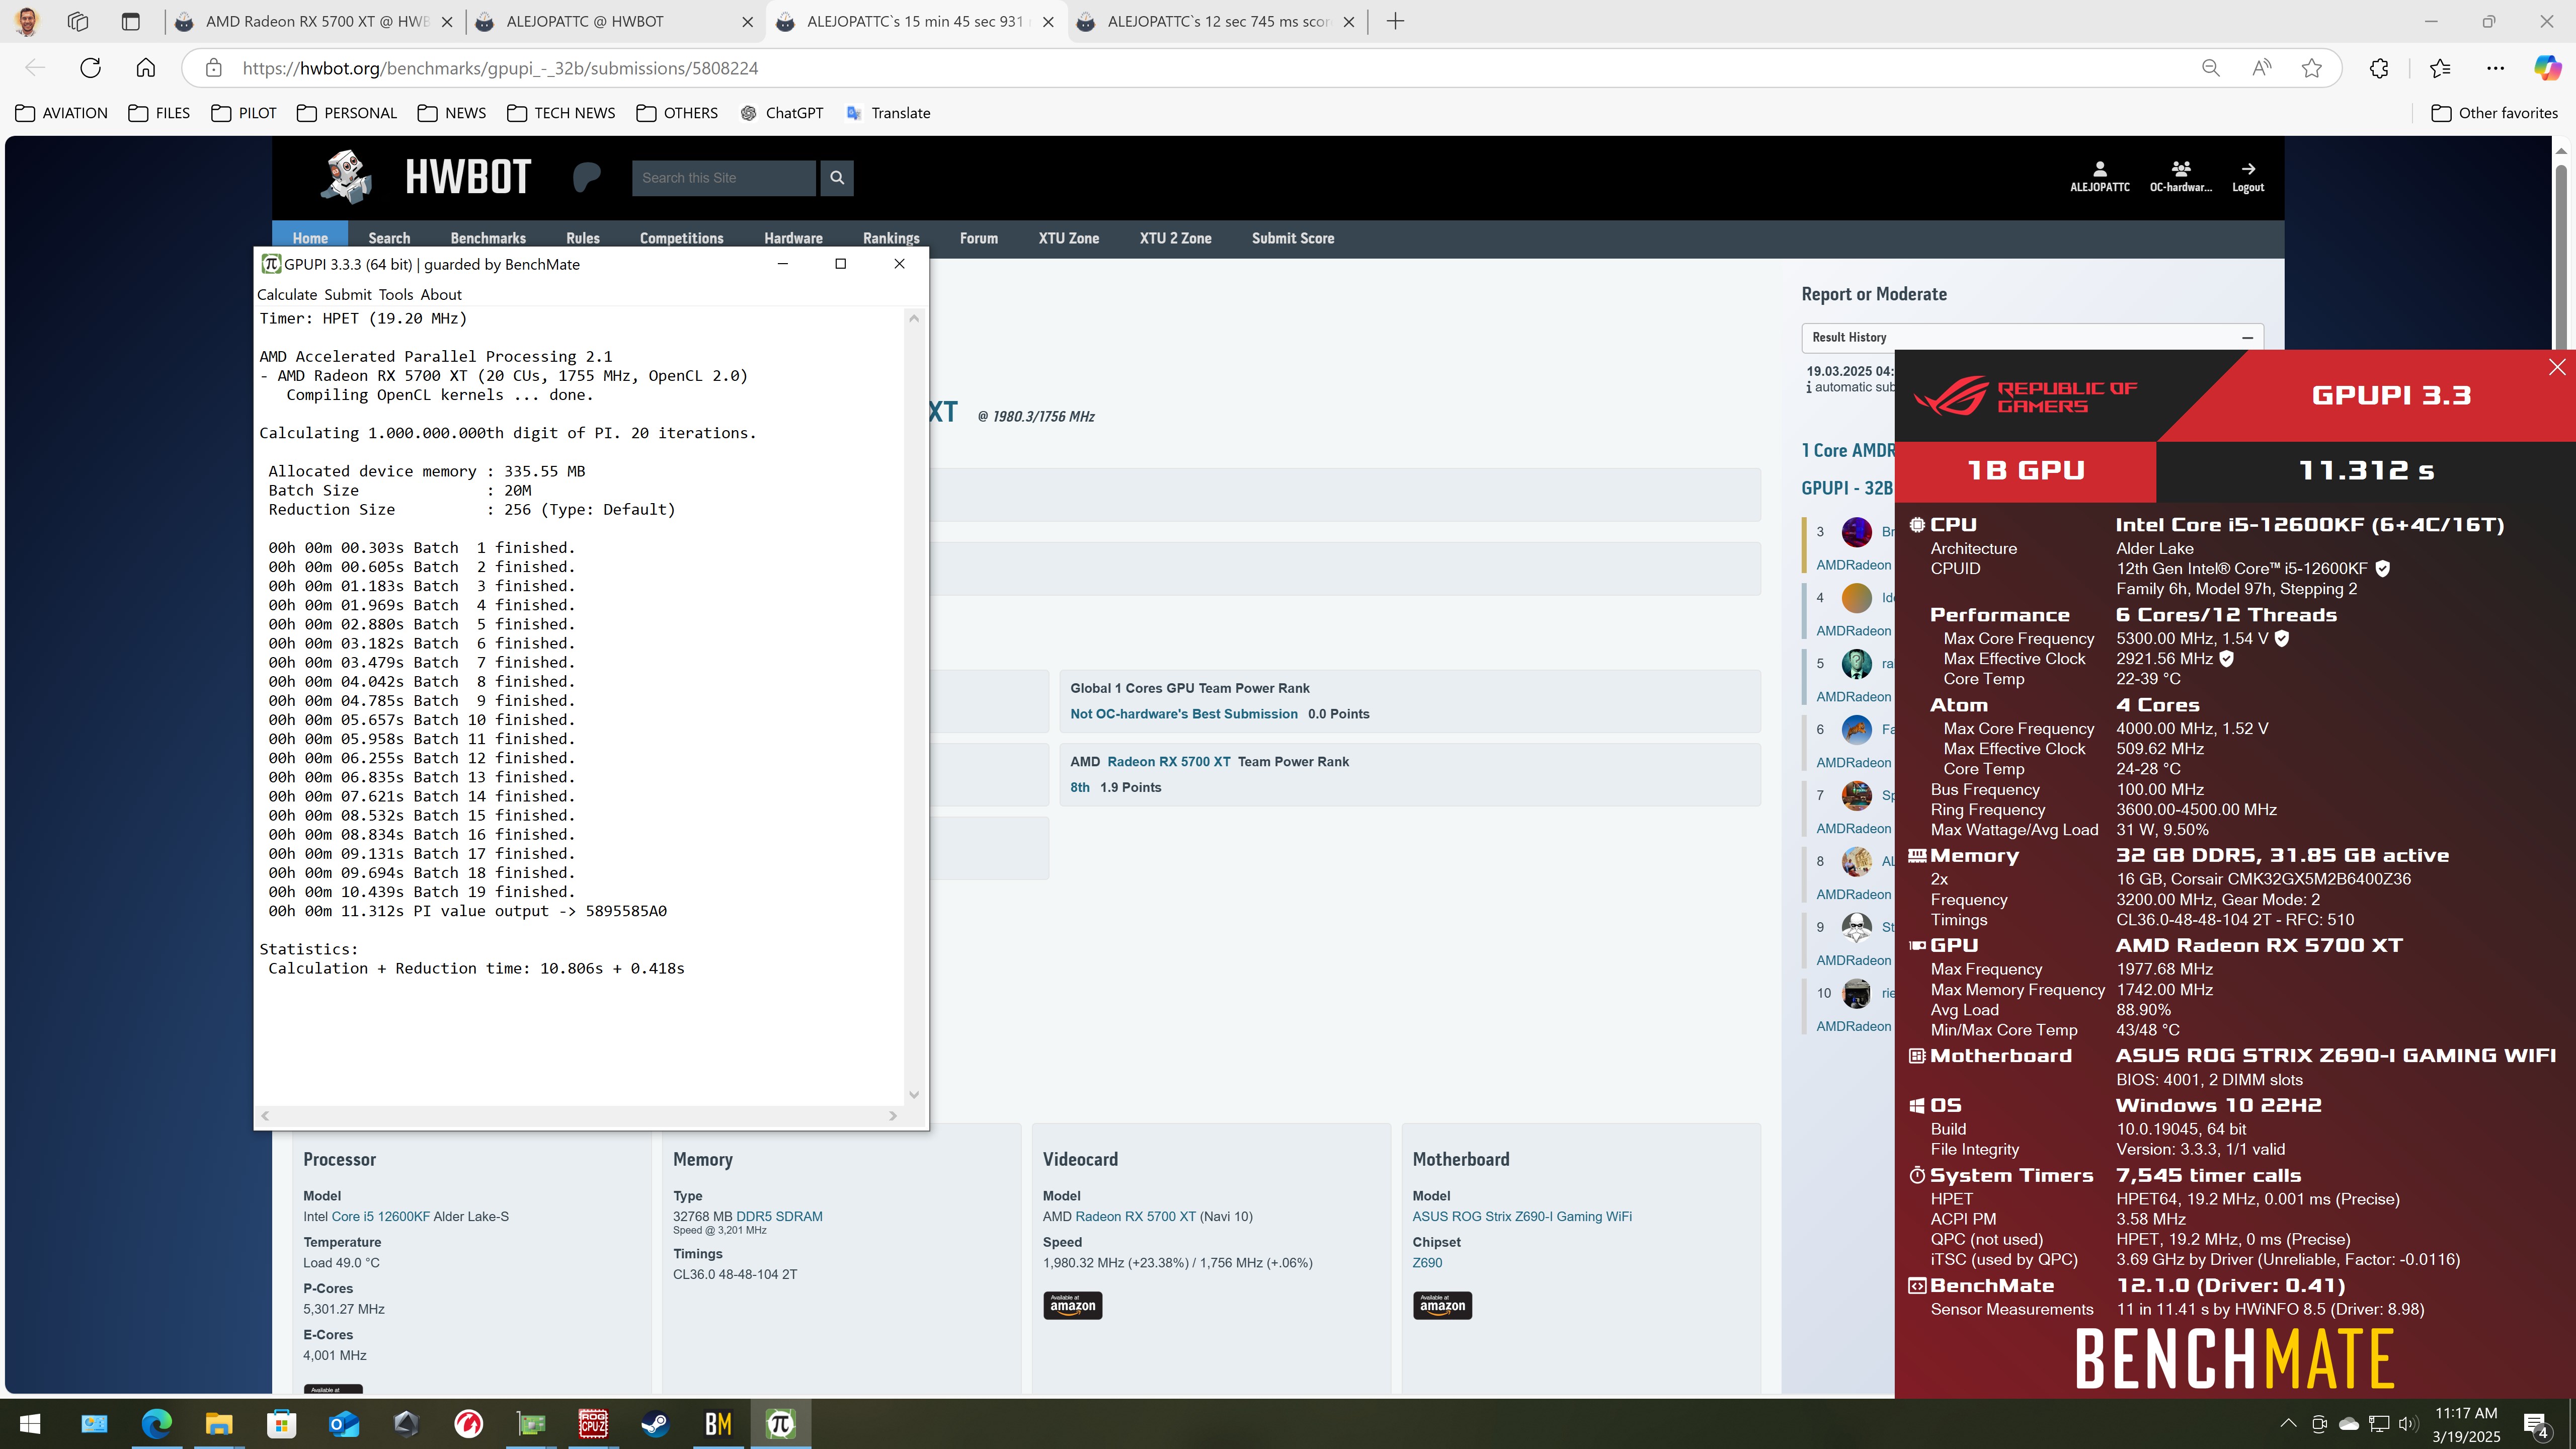Open the ChatGPT bookmark

tap(781, 113)
